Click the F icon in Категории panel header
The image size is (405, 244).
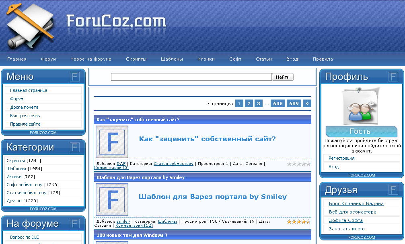tap(75, 147)
